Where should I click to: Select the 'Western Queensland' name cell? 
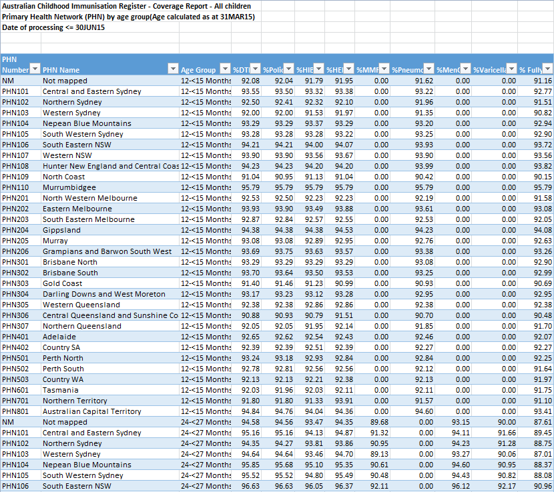pos(110,305)
